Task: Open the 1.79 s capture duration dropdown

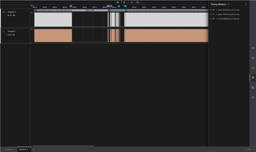Action: (x=250, y=149)
